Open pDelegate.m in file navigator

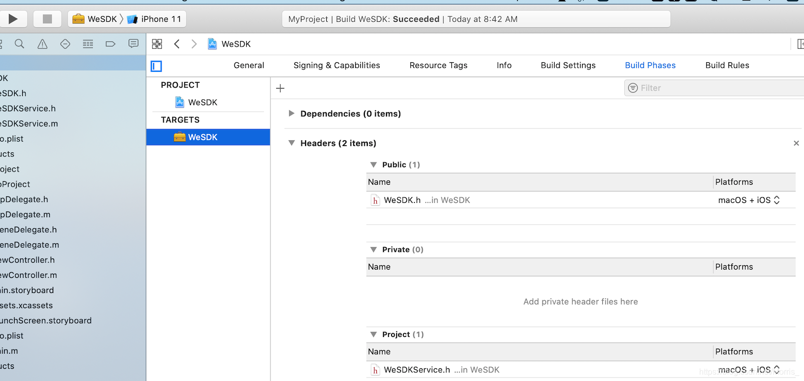pyautogui.click(x=25, y=215)
